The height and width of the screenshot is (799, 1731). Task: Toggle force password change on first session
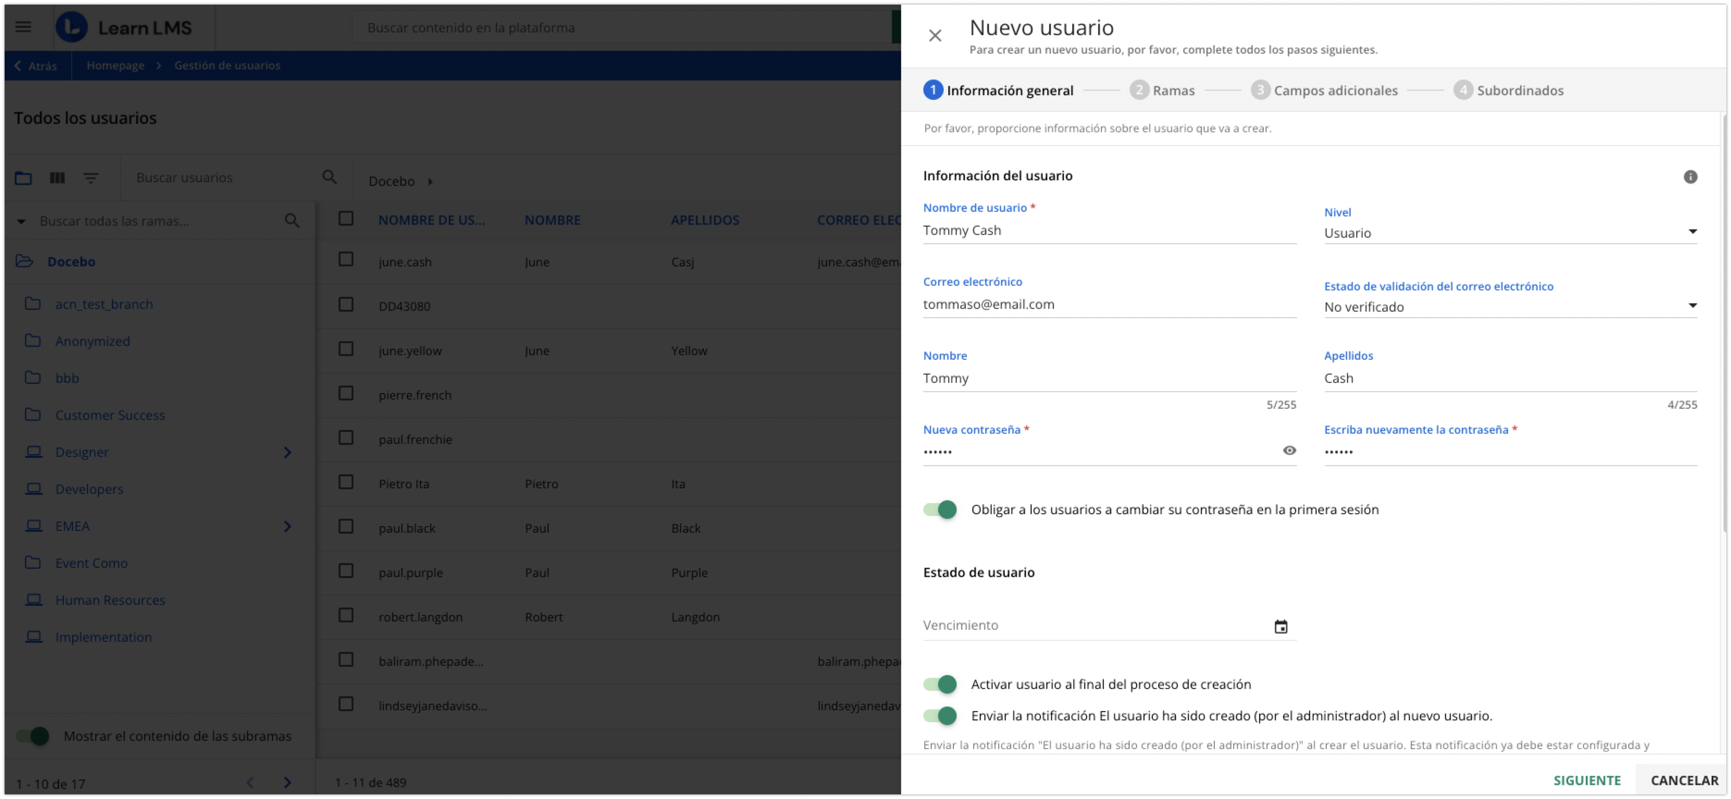click(940, 510)
